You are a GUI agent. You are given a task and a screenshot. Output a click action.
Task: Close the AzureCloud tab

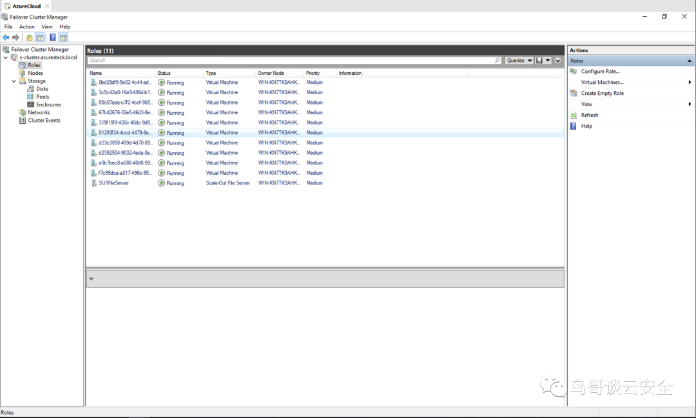pos(47,6)
